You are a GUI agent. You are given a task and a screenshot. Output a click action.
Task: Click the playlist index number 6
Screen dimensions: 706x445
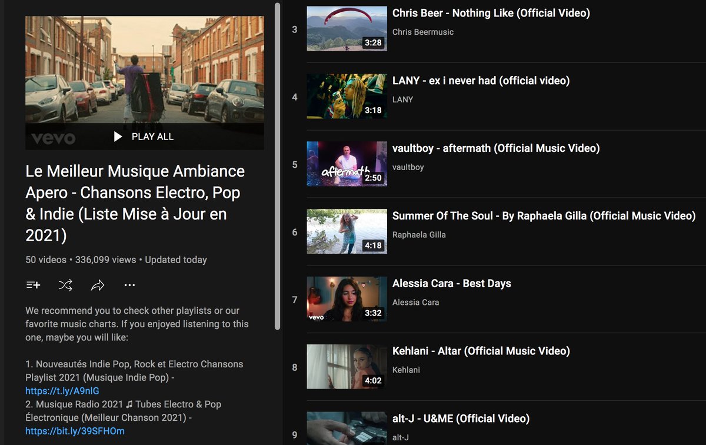[x=295, y=233]
